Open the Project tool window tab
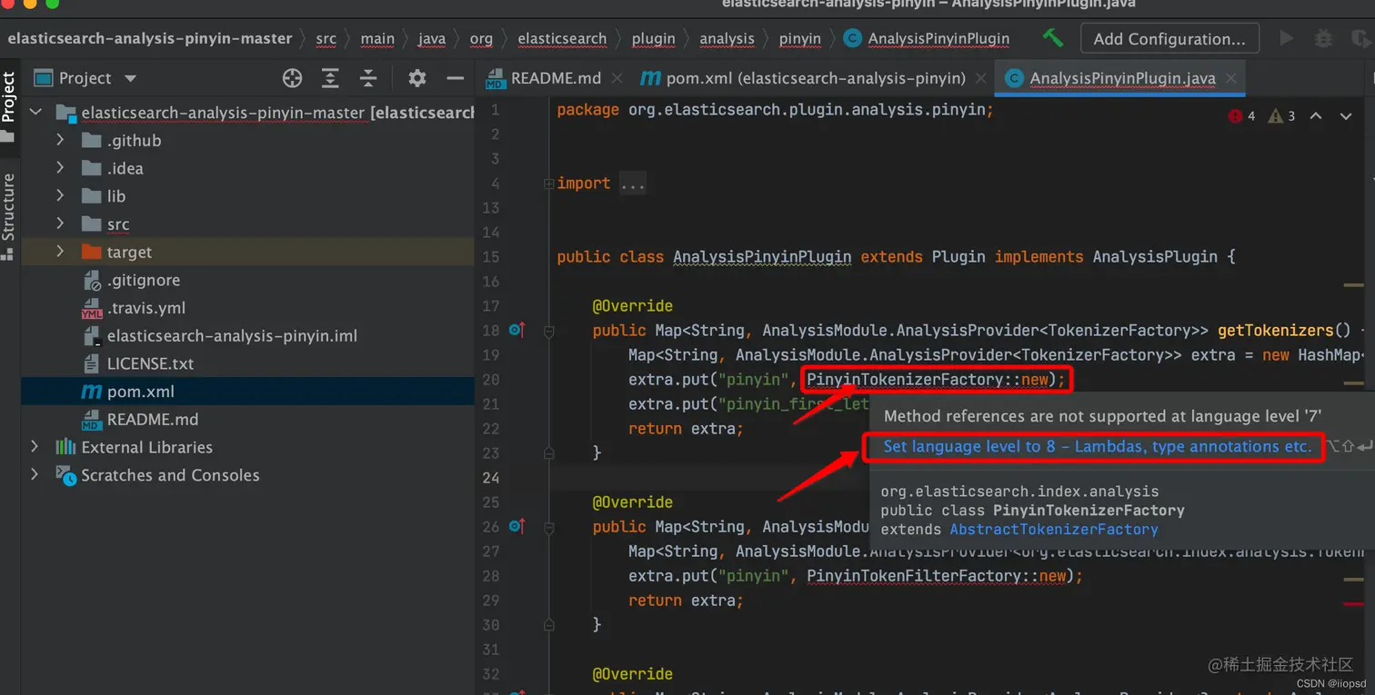 click(x=8, y=107)
